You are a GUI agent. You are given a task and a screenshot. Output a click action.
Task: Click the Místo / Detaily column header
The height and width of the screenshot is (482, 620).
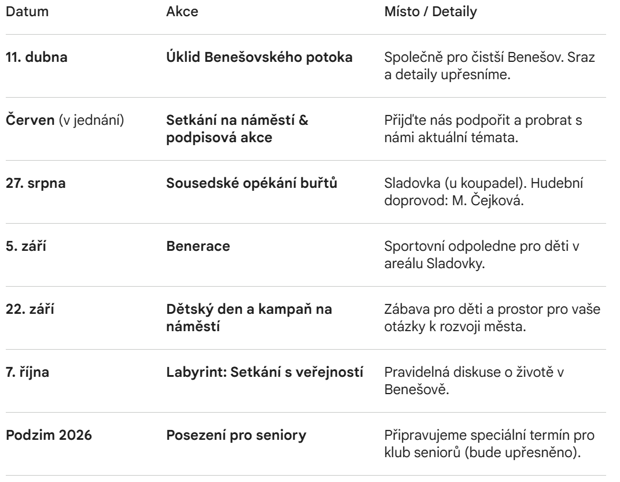pyautogui.click(x=431, y=13)
